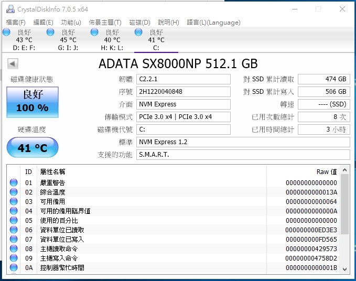Select raw value 0000000000013A

click(311, 192)
